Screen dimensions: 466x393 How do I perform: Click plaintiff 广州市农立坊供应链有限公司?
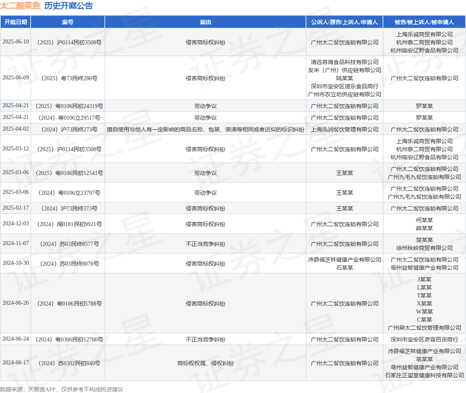pos(344,94)
